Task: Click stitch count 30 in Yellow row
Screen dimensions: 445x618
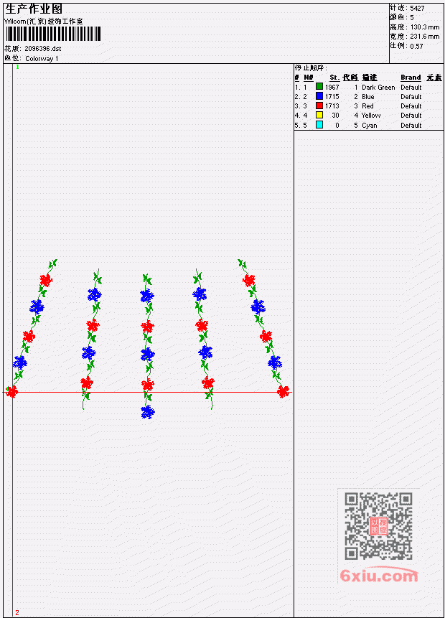Action: pos(335,116)
